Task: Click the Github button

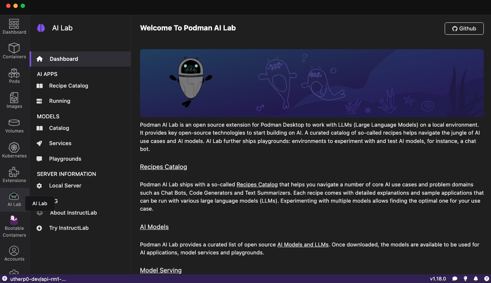Action: pos(464,29)
